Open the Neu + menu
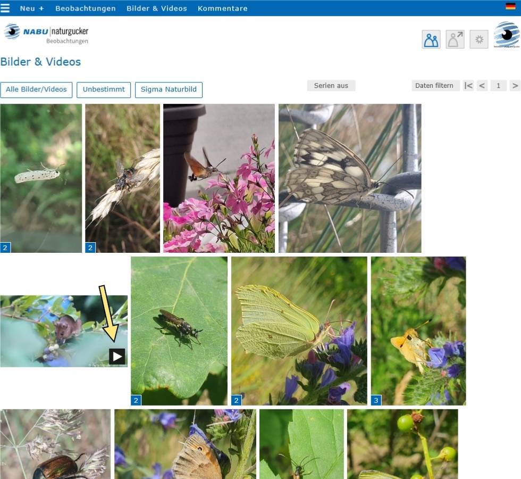Image resolution: width=521 pixels, height=479 pixels. pyautogui.click(x=32, y=9)
